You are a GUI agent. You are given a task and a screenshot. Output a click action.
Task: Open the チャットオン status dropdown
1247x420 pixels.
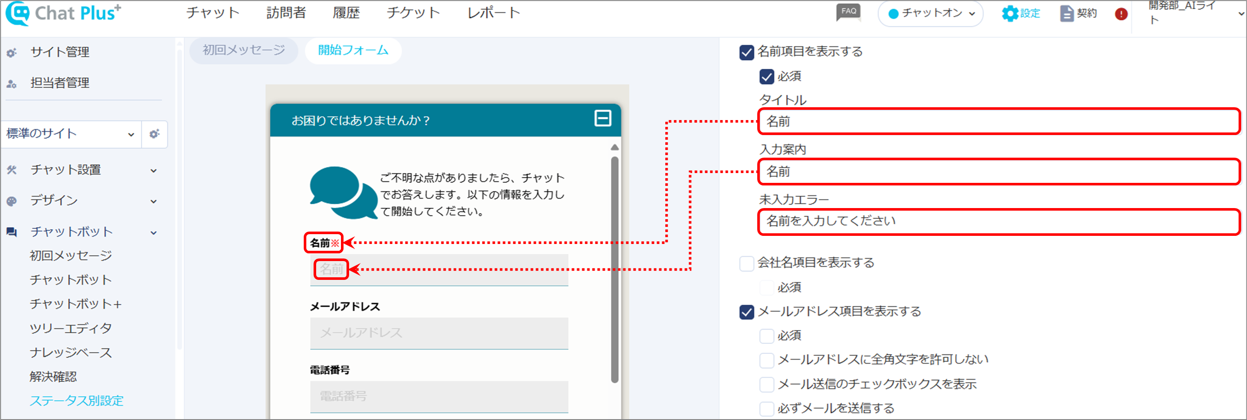930,14
